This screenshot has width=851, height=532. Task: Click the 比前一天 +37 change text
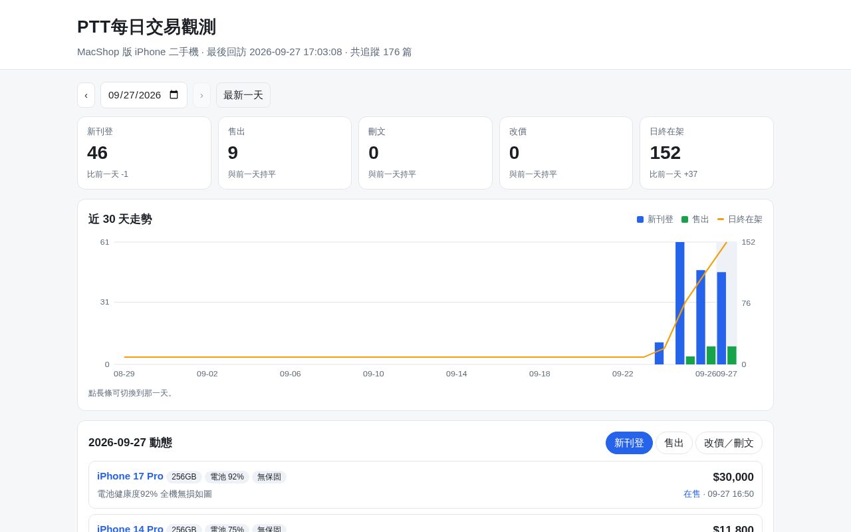[673, 174]
